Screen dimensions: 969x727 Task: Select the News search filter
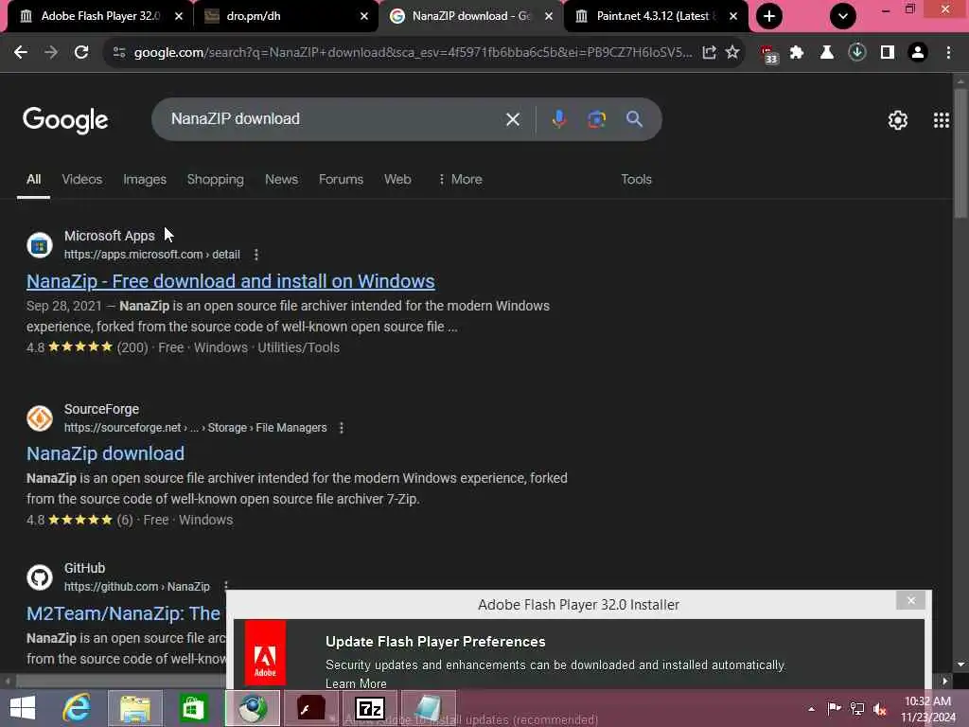click(x=281, y=179)
